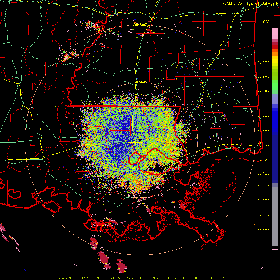
Task: Select the 0.253 legend value
Action: pyautogui.click(x=264, y=228)
